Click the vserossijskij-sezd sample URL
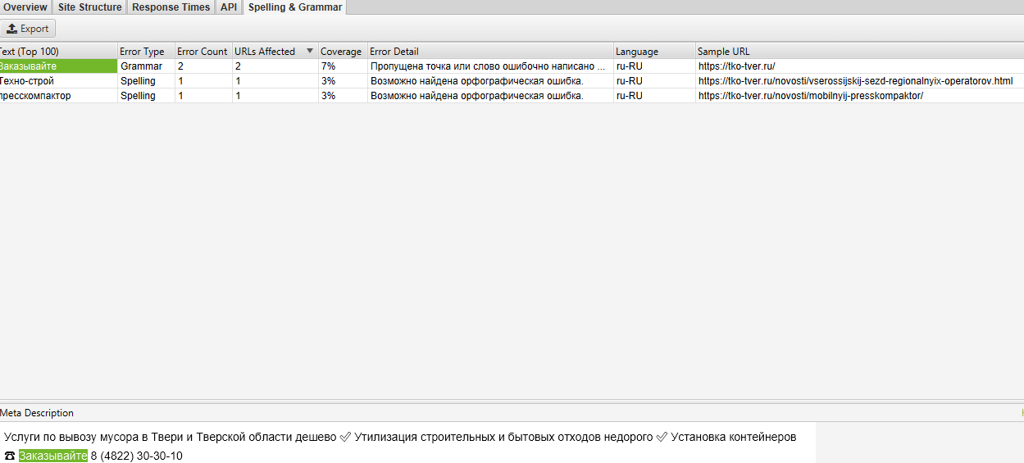This screenshot has width=1024, height=463. [x=855, y=81]
